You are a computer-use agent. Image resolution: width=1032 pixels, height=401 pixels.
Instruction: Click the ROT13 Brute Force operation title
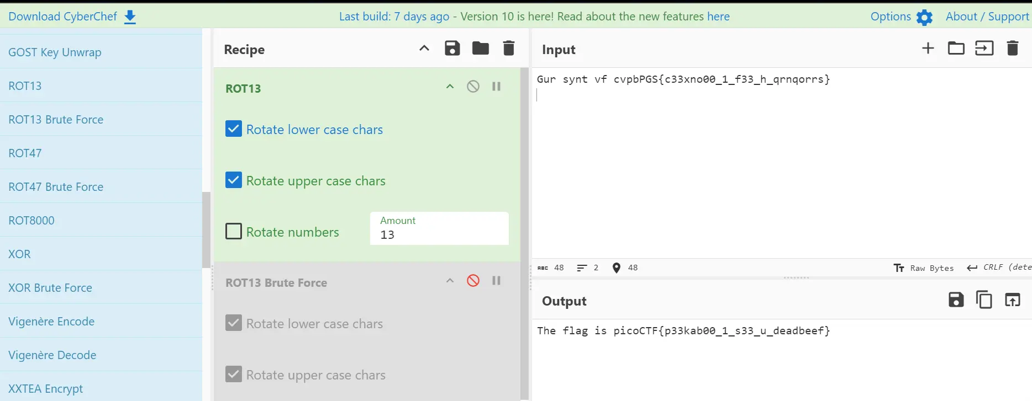point(276,282)
